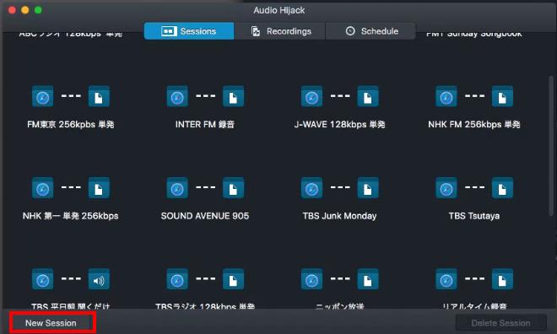
Task: Click the sessions list vertical scrollbar
Action: click(x=551, y=146)
